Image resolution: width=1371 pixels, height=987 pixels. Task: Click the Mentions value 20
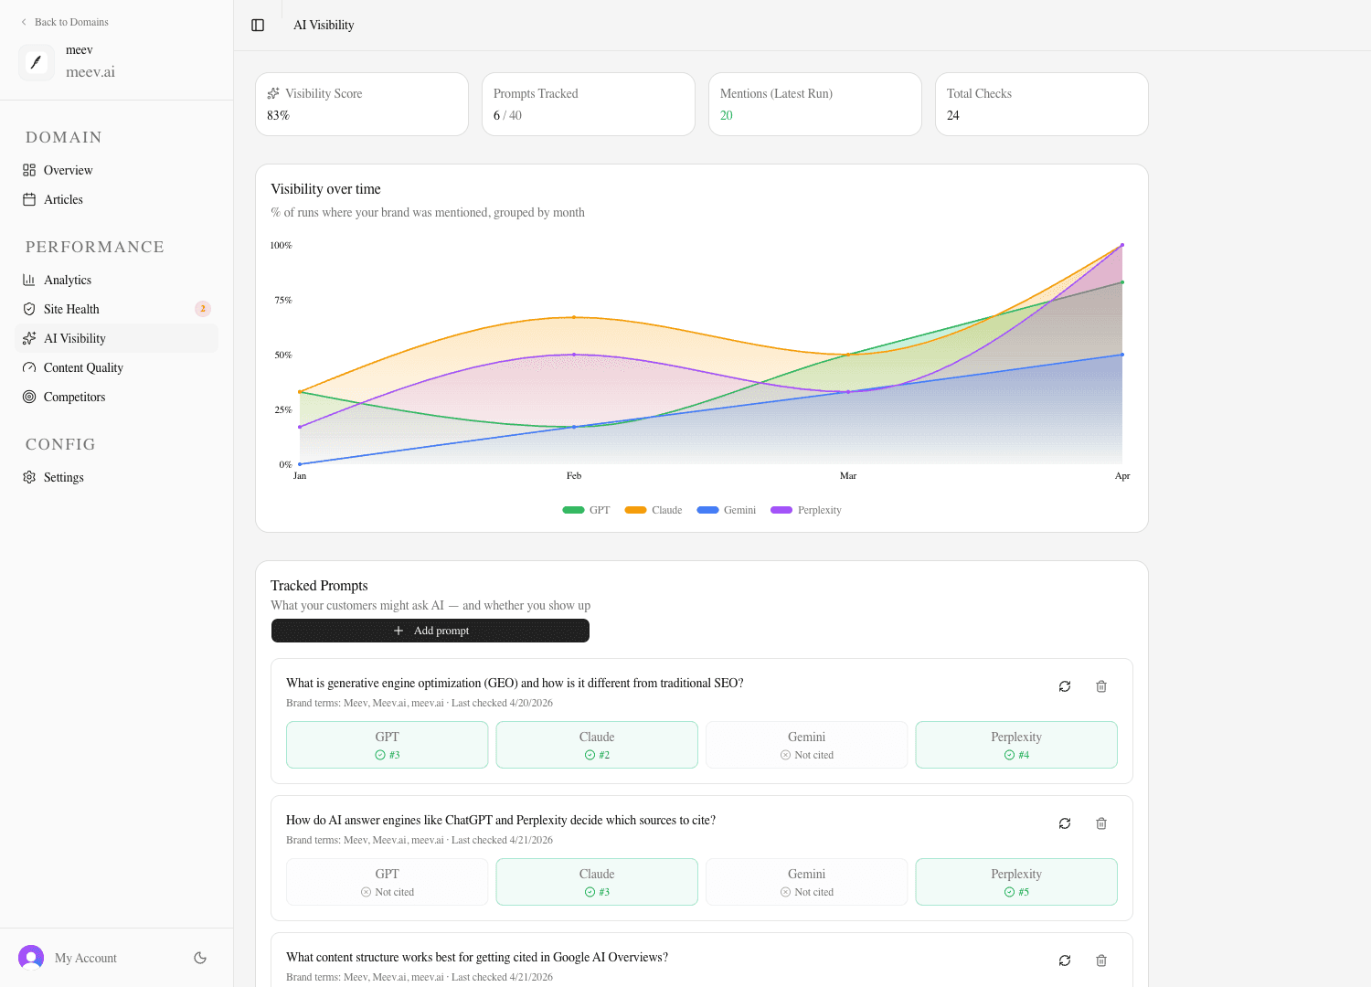pos(727,115)
